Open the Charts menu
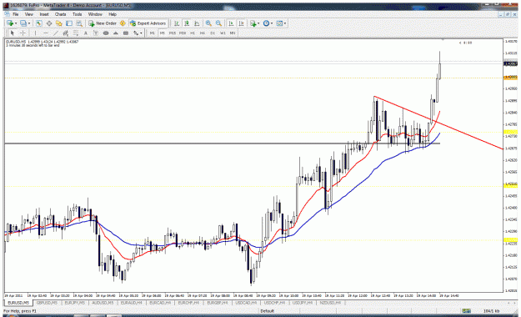The height and width of the screenshot is (317, 521). (61, 14)
